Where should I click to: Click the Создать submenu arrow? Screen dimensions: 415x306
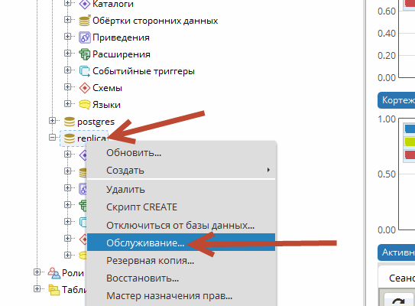[268, 170]
